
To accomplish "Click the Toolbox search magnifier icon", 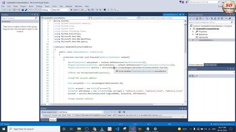I will pos(36,18).
